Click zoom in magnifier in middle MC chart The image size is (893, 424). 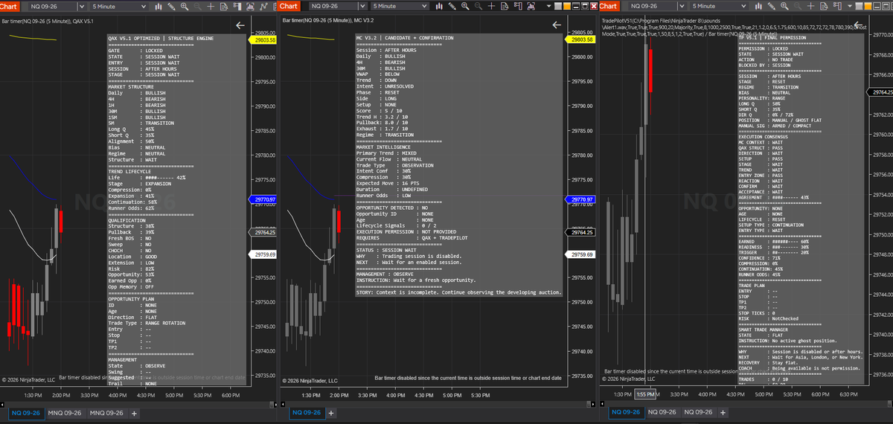465,7
